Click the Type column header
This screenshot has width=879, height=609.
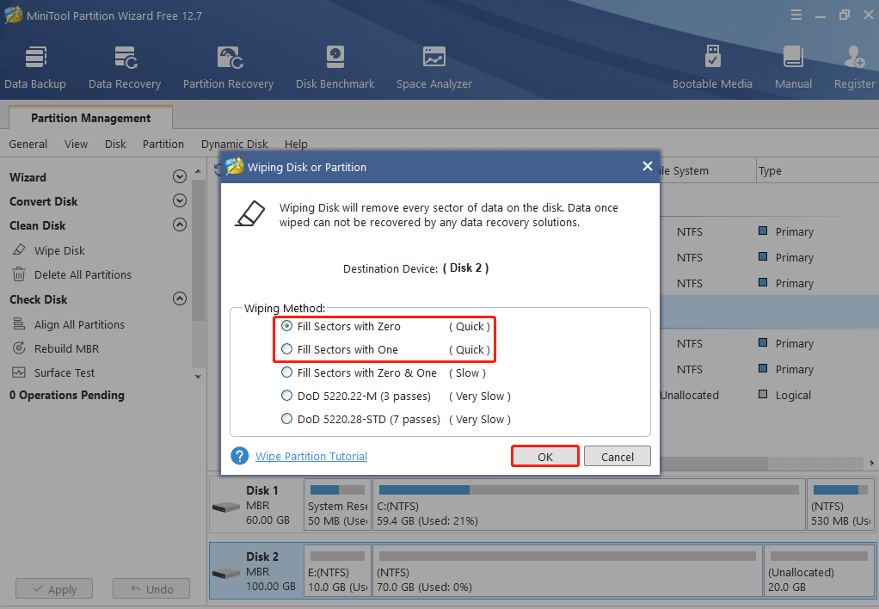click(x=817, y=171)
